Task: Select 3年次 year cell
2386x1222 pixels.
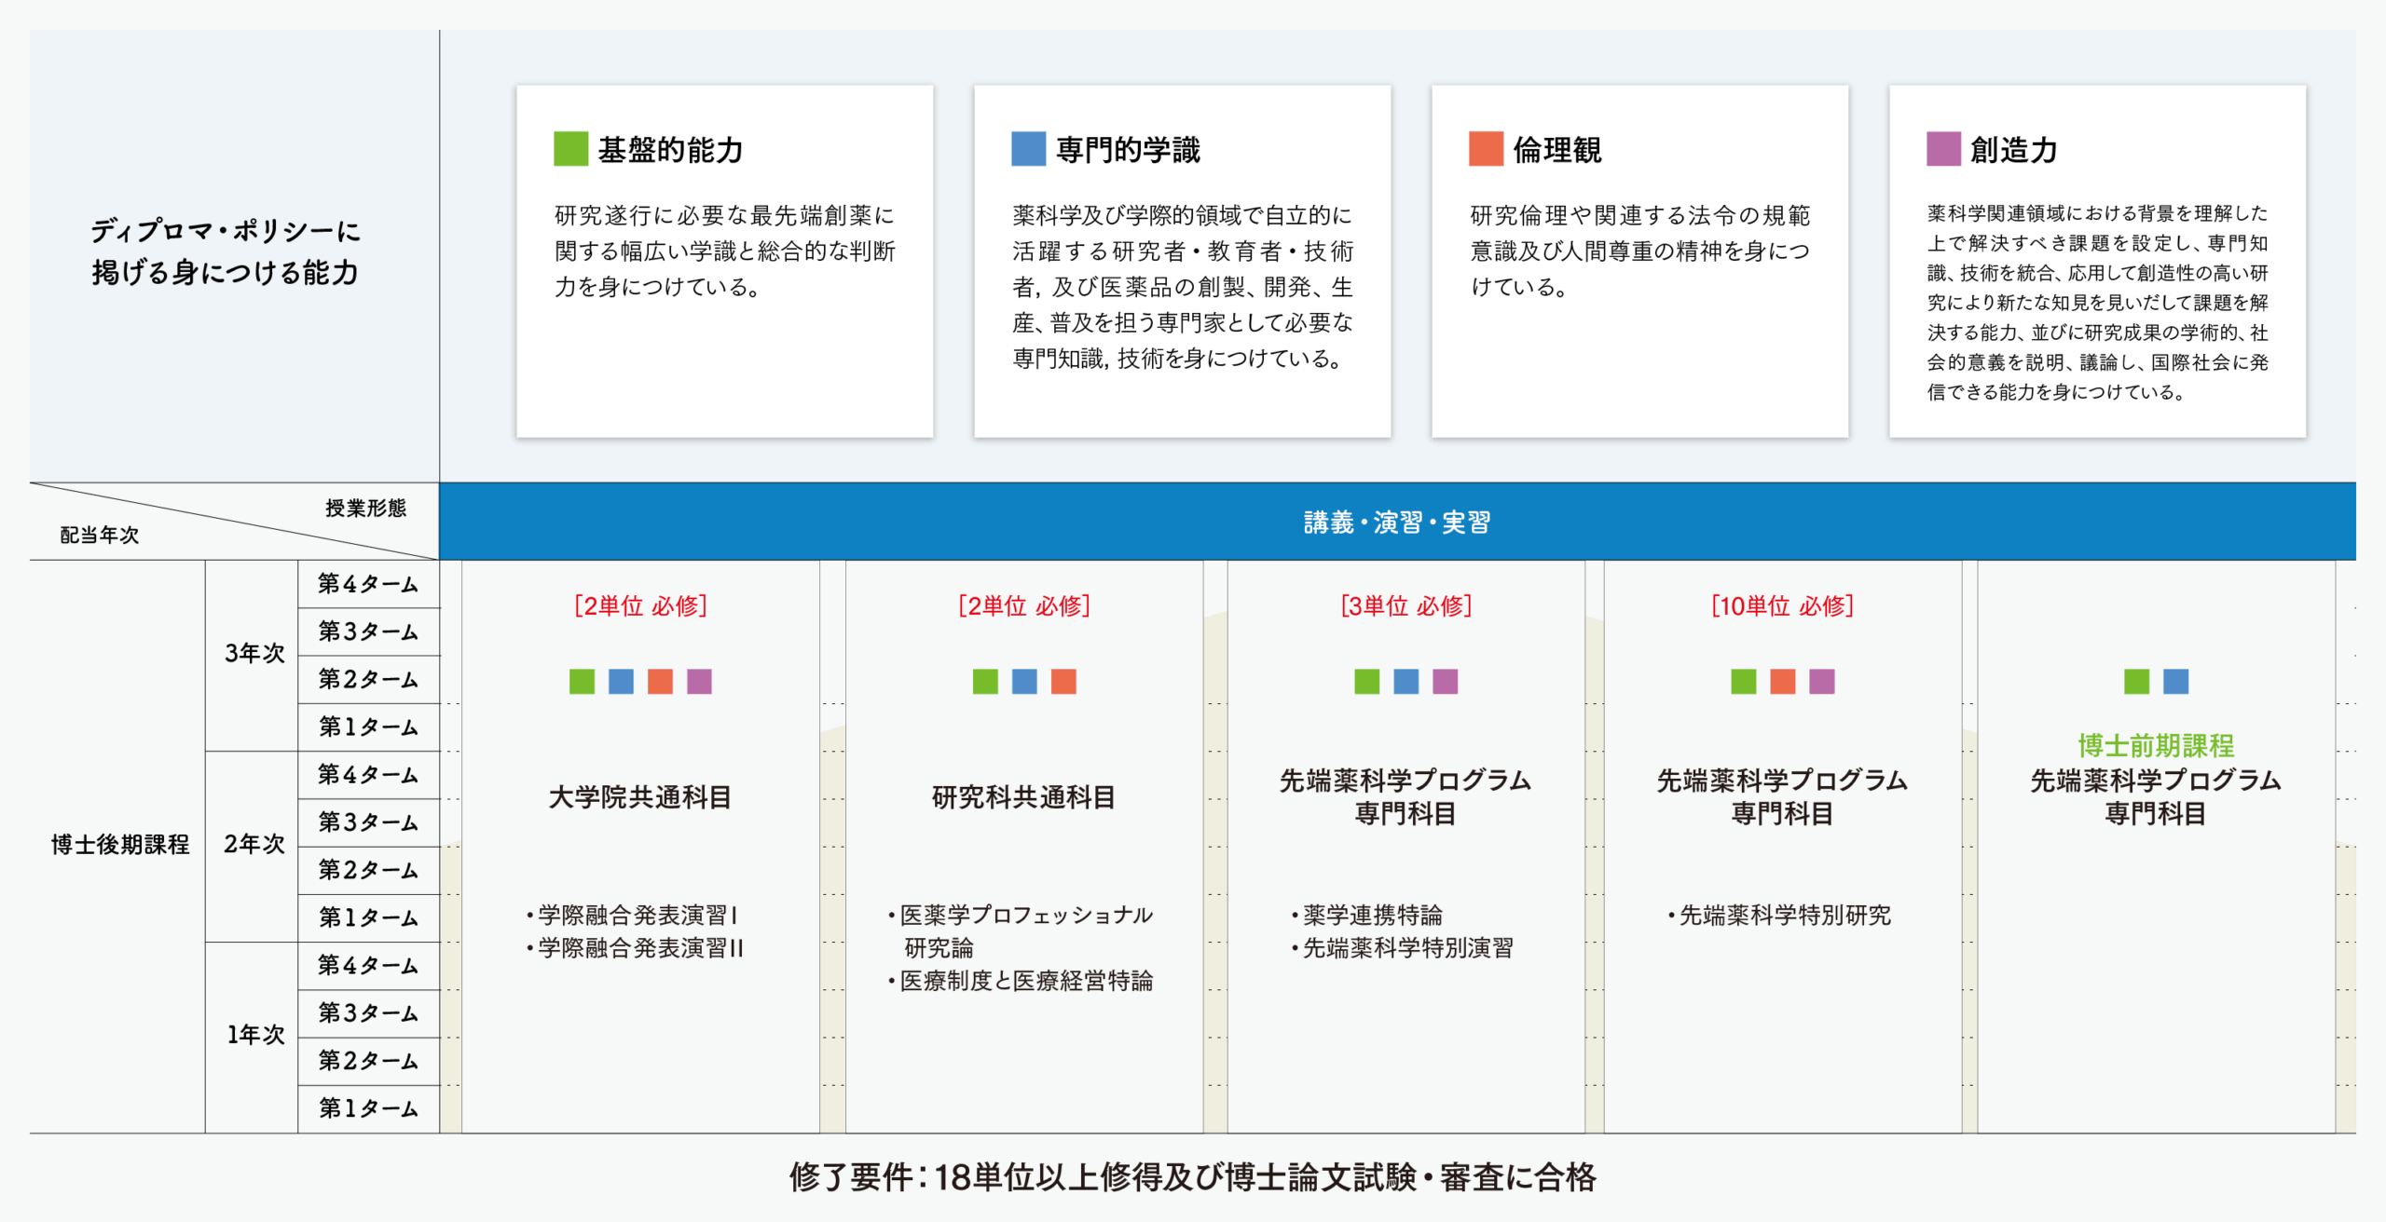Action: tap(254, 654)
